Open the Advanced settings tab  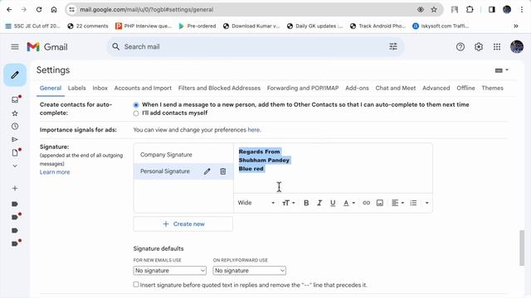tap(436, 88)
